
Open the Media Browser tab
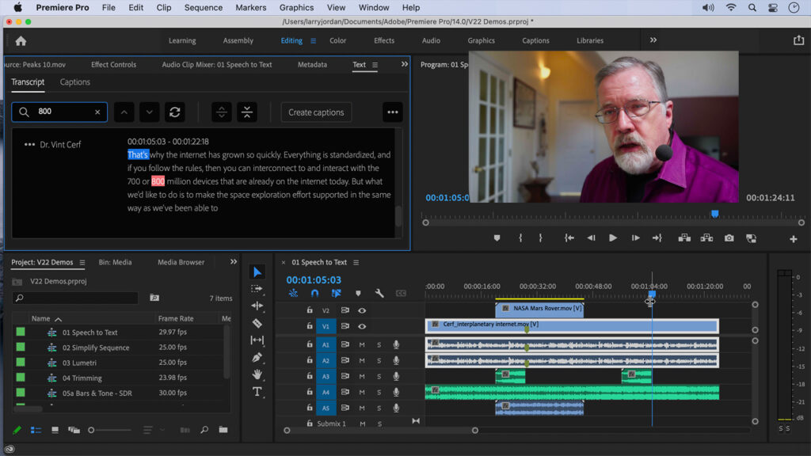tap(181, 262)
